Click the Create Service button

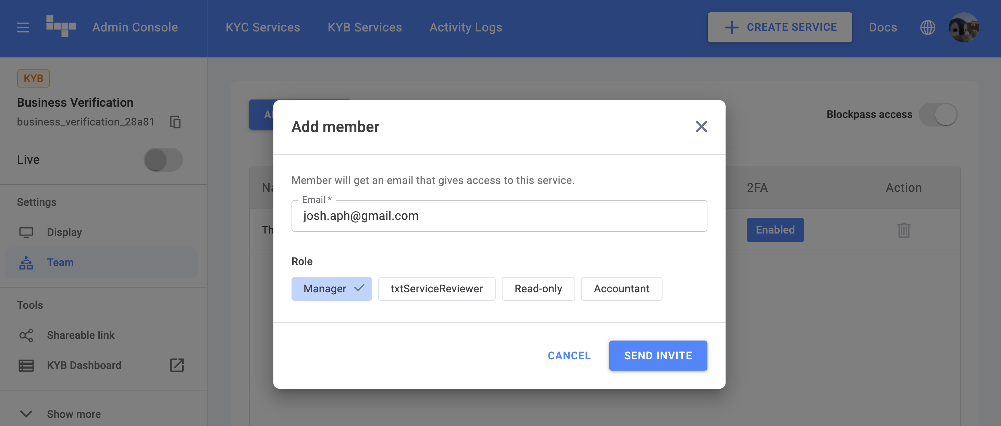[779, 27]
